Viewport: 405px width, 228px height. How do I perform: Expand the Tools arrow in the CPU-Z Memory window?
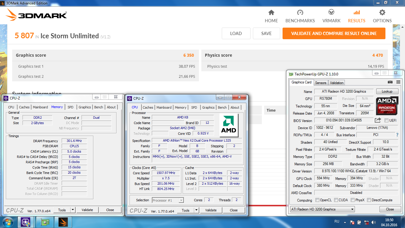click(73, 210)
